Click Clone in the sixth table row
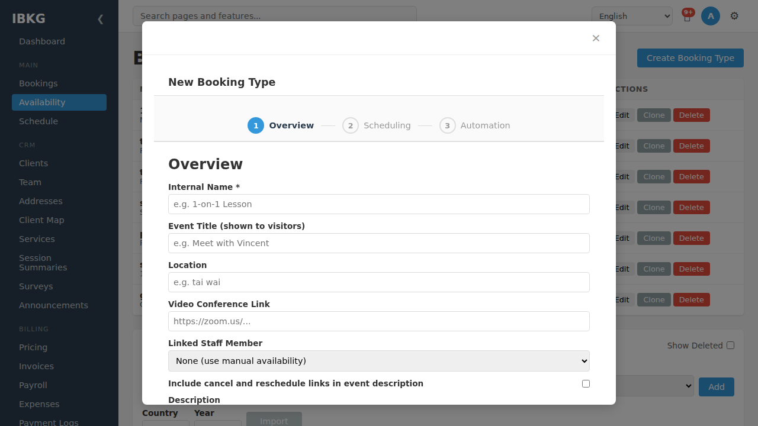 click(654, 269)
